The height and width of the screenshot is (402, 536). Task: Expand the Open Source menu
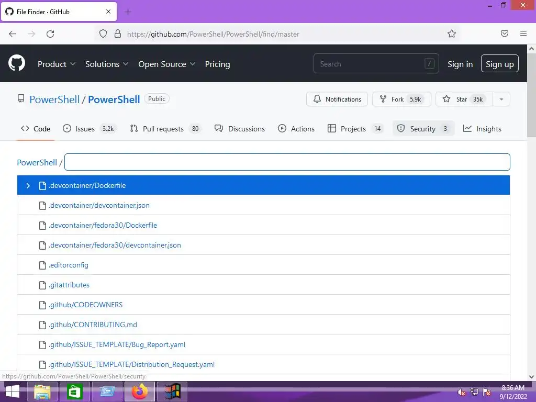tap(167, 64)
